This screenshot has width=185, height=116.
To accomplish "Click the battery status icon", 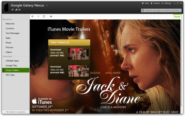I will (19, 10).
